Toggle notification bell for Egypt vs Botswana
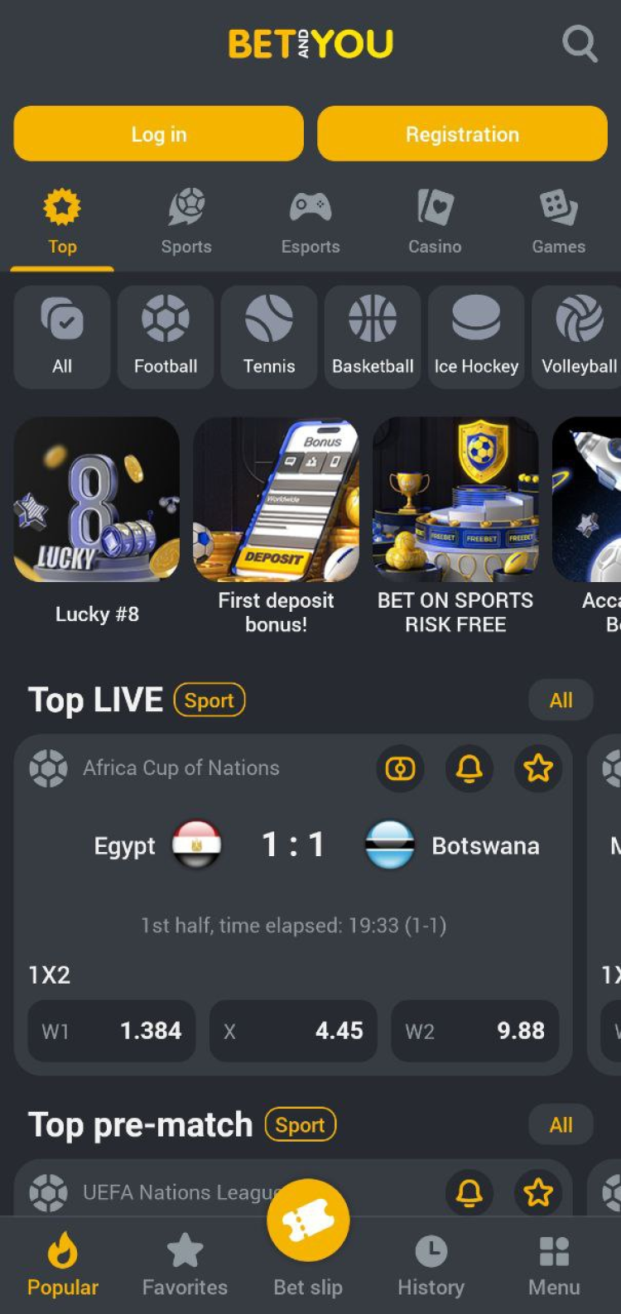Viewport: 621px width, 1314px height. coord(469,768)
